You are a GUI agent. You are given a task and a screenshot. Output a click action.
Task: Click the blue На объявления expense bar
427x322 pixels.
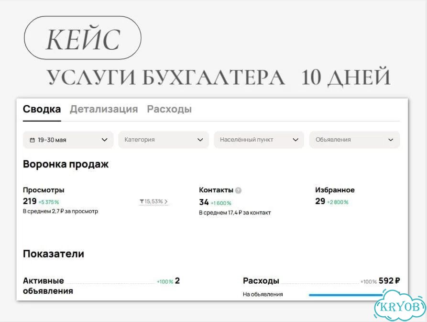point(346,295)
